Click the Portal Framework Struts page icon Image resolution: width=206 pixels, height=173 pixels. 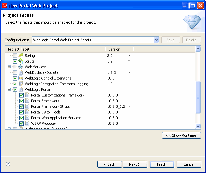click(x=27, y=106)
